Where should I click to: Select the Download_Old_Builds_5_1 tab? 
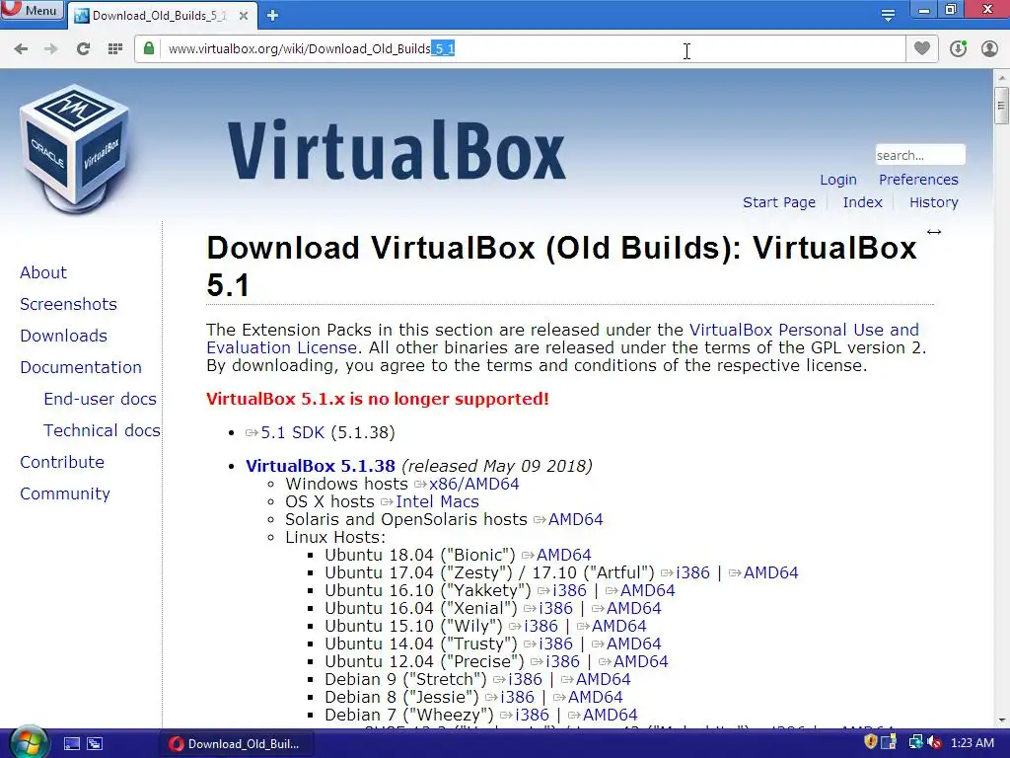pyautogui.click(x=161, y=16)
